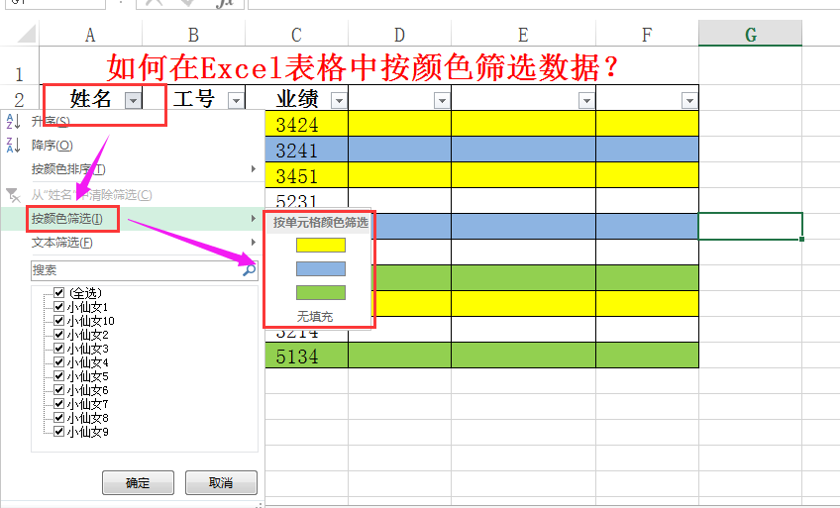Image resolution: width=840 pixels, height=508 pixels.
Task: Select 按颜色筛选(I) menu item
Action: click(x=133, y=219)
